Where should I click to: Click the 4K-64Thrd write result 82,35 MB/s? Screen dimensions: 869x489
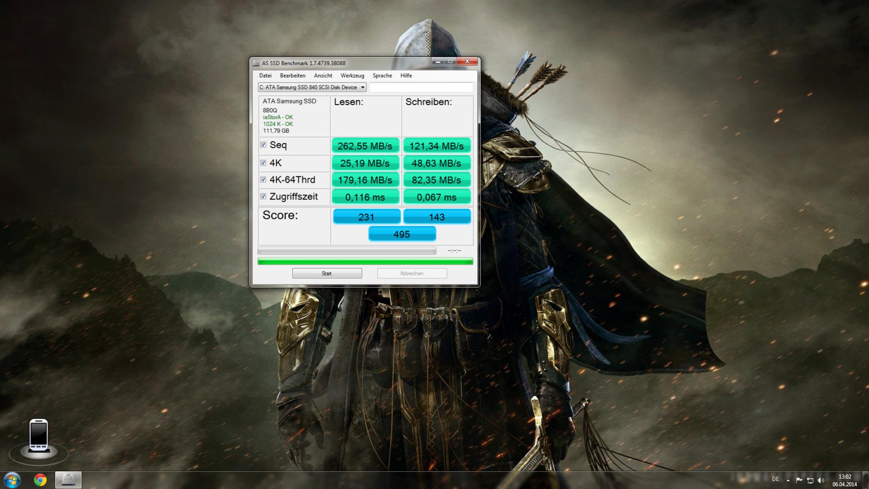pyautogui.click(x=437, y=180)
